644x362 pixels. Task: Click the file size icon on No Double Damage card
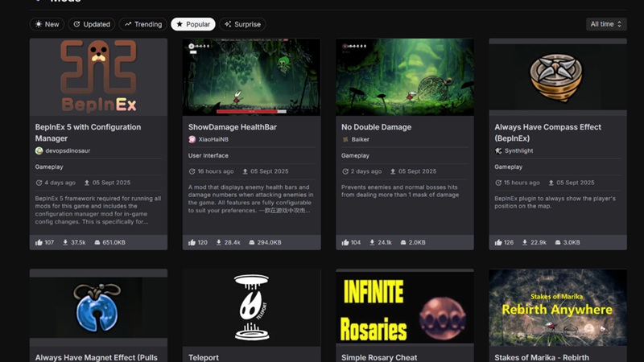[403, 242]
